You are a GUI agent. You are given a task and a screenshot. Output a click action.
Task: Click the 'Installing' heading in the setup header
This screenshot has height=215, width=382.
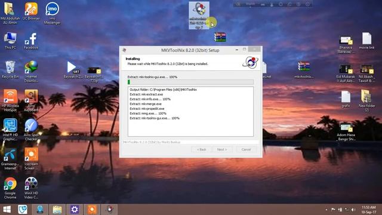[133, 59]
